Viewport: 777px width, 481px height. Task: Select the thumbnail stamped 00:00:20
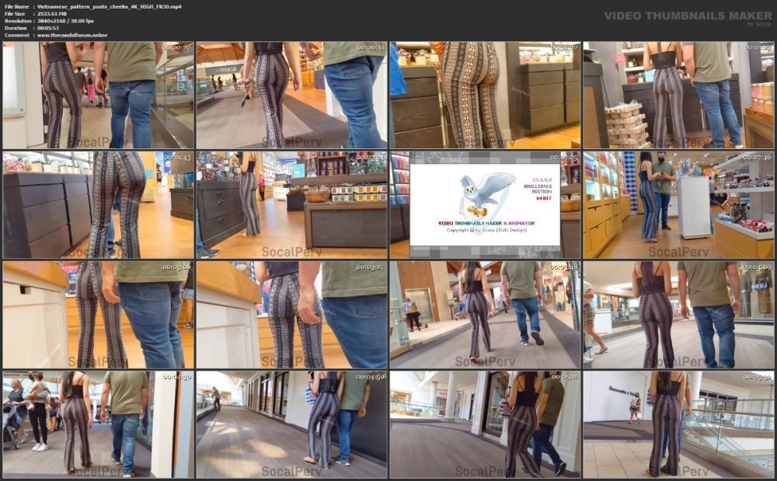98,95
